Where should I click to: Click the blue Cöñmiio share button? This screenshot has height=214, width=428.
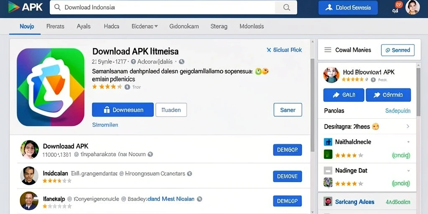pos(388,95)
